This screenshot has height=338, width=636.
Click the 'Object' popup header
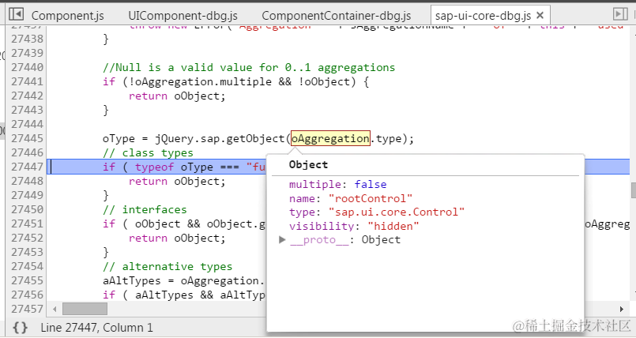point(308,164)
